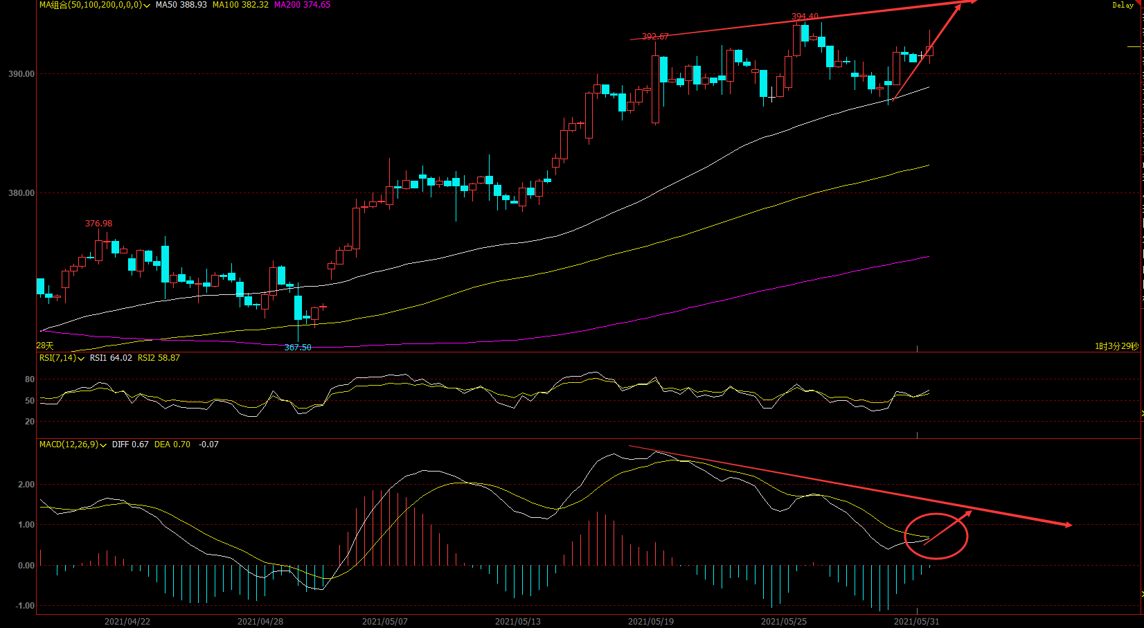The image size is (1144, 628).
Task: Click the 376.98 peak price label
Action: point(98,224)
